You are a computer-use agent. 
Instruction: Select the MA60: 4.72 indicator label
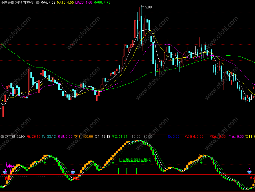[102, 3]
